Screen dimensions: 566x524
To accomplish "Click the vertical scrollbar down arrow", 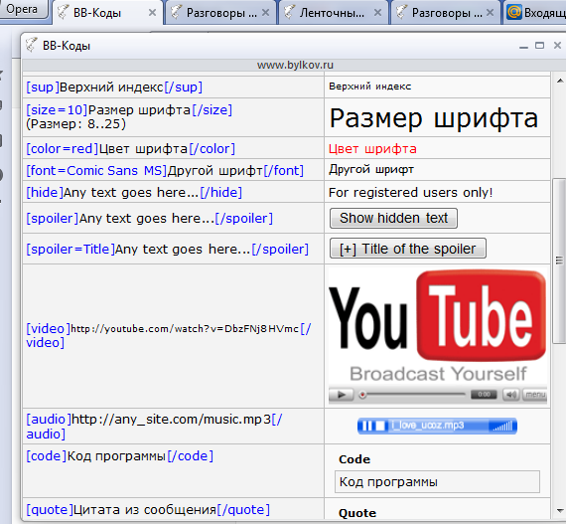I will [x=560, y=511].
